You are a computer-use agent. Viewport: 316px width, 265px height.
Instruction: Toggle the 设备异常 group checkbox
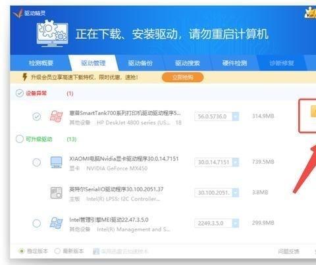point(20,93)
